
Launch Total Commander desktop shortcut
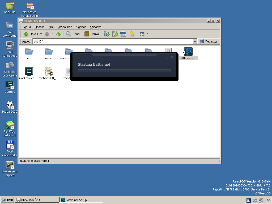click(10, 149)
